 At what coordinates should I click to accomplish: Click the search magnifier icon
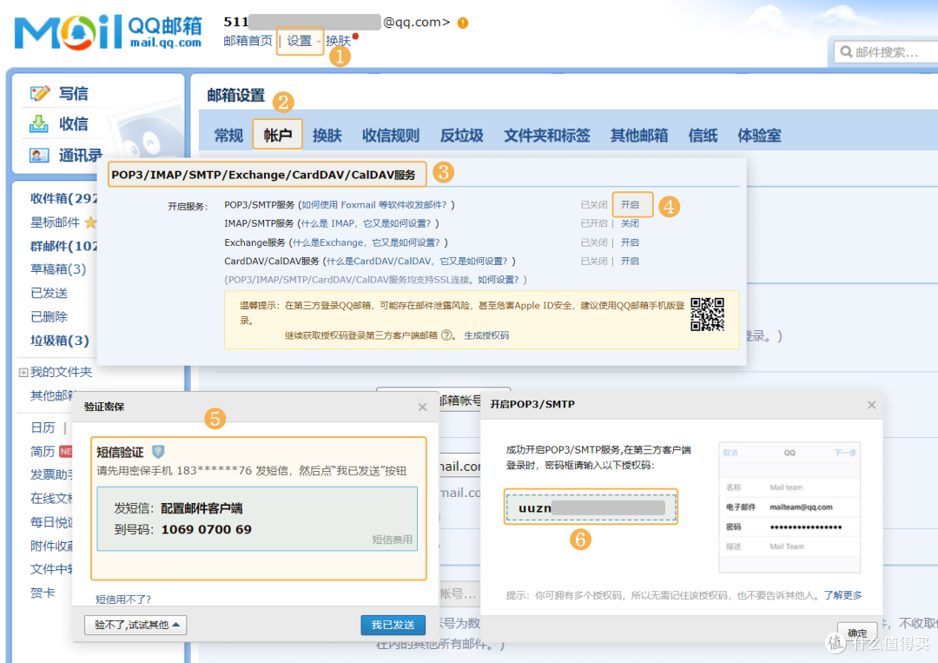pyautogui.click(x=846, y=52)
